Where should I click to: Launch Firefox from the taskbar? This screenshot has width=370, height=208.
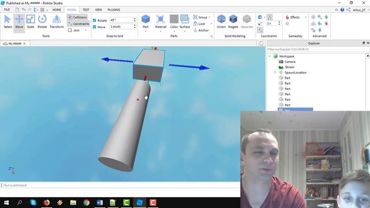[46, 203]
